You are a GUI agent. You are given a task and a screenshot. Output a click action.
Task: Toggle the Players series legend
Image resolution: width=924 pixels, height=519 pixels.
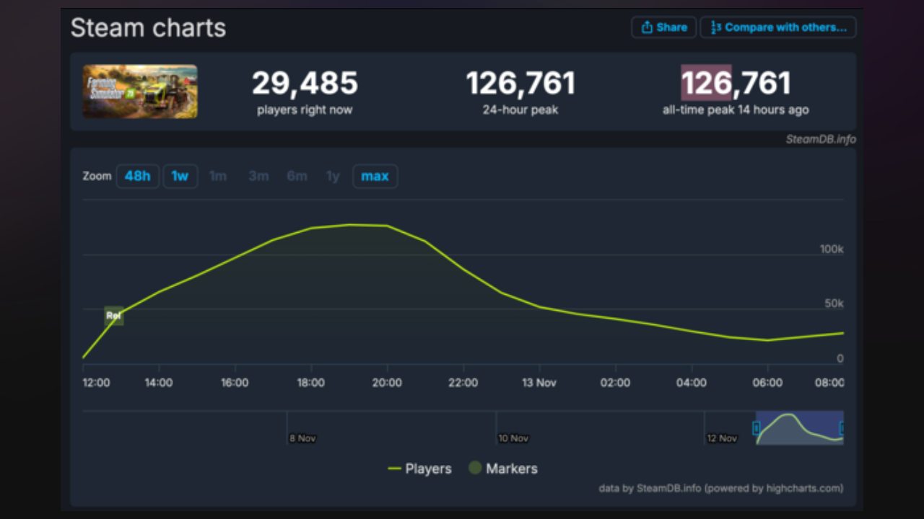[x=419, y=469]
